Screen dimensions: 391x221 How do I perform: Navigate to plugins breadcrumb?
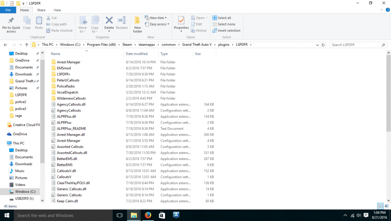pyautogui.click(x=224, y=45)
